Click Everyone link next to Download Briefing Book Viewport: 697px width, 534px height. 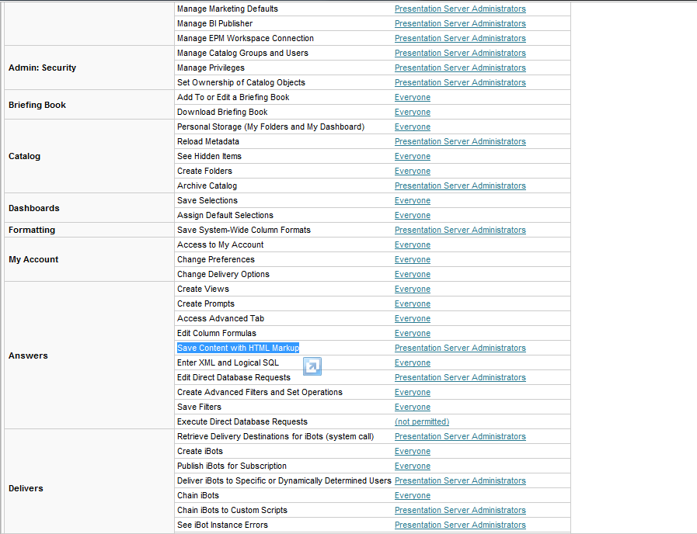[412, 112]
